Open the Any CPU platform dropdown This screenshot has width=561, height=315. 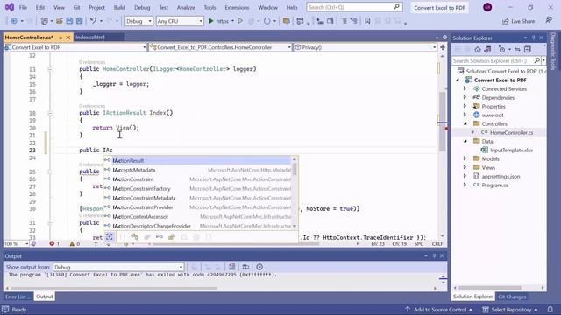tap(180, 21)
